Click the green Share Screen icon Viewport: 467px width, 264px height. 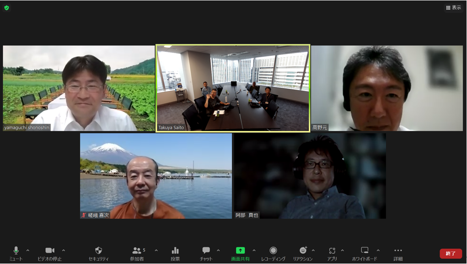(x=240, y=251)
